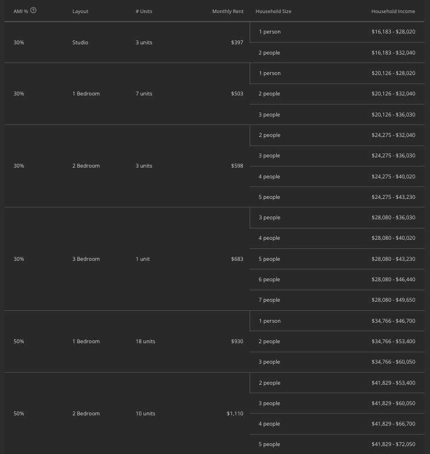Click the $1,110 monthly rent value
The image size is (430, 454).
pos(235,414)
